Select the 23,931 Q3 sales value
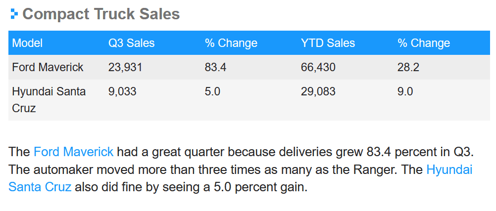The image size is (496, 211). pyautogui.click(x=125, y=67)
